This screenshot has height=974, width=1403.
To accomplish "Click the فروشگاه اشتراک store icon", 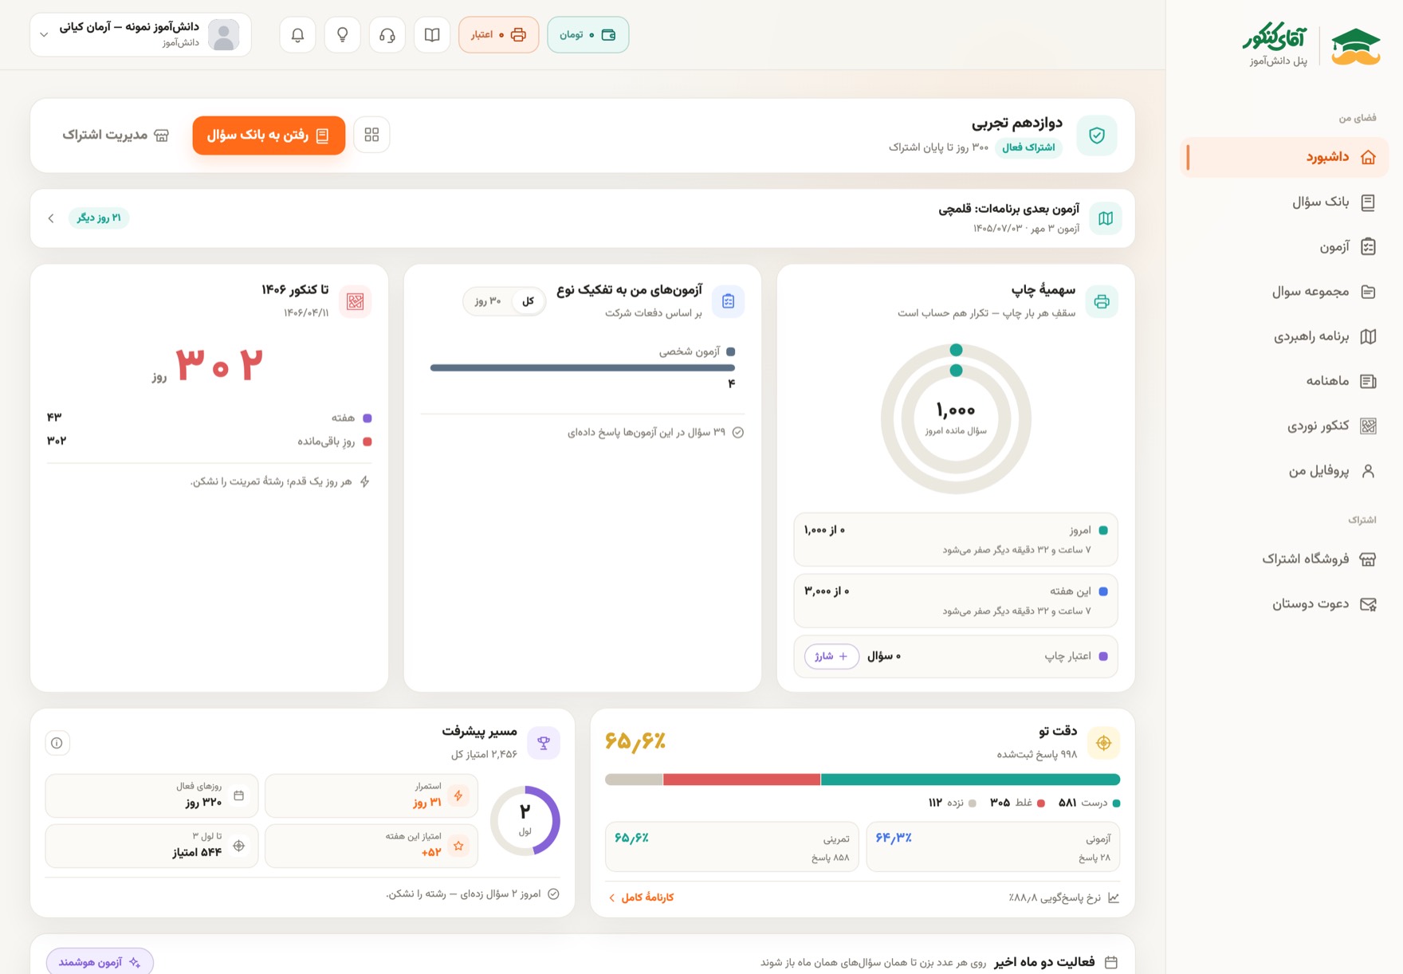I will coord(1368,560).
